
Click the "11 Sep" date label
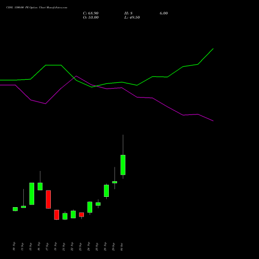tap(22, 247)
